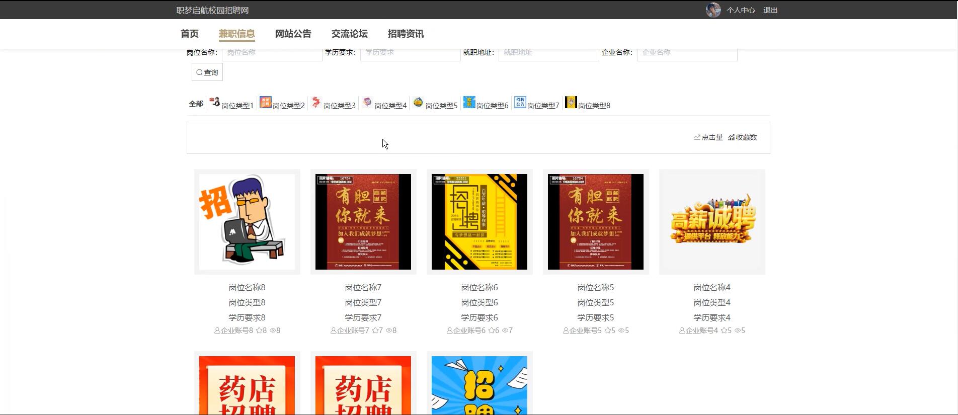Open the 岗位名称7 red poster thumbnail
Screen dimensions: 958x415
363,222
